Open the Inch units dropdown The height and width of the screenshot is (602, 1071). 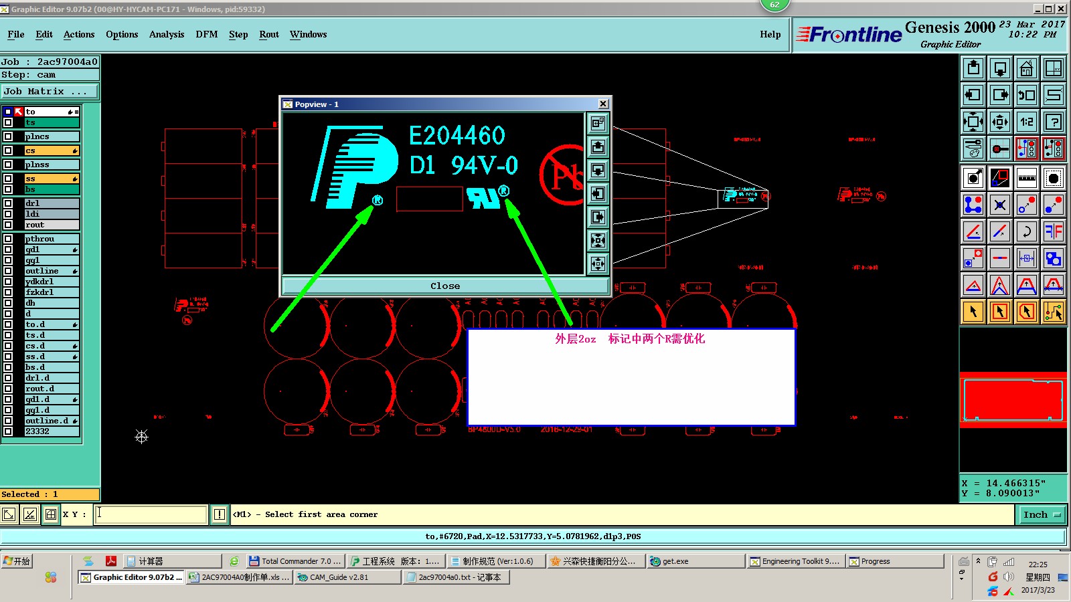pos(1042,514)
